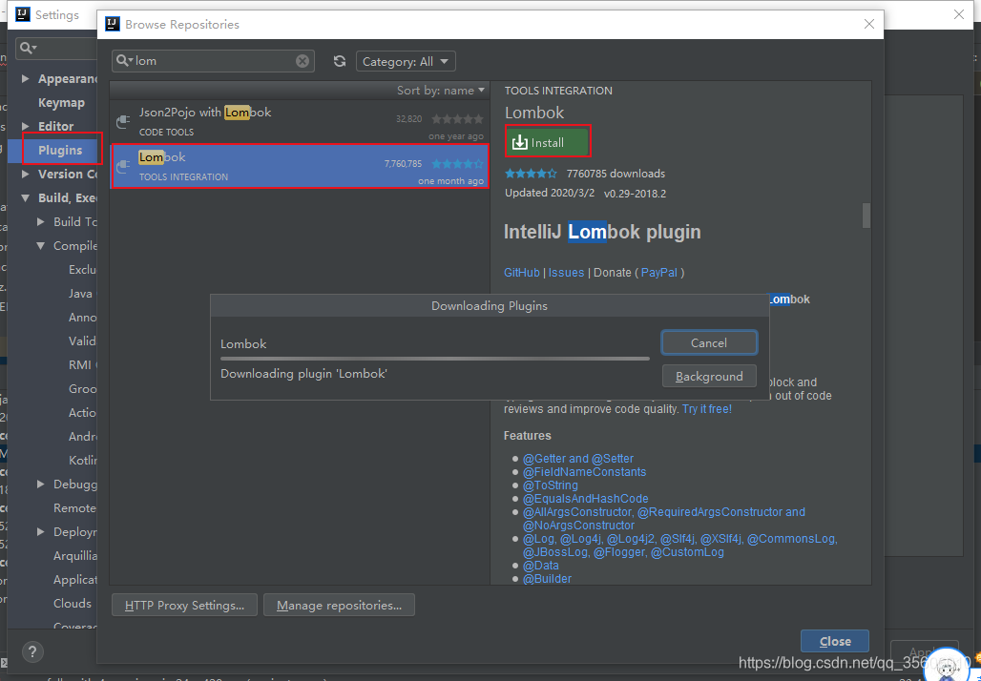Click Manage repositories button

339,605
